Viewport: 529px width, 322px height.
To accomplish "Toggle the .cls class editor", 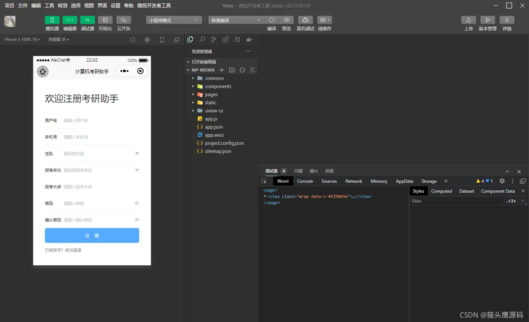I will 511,201.
